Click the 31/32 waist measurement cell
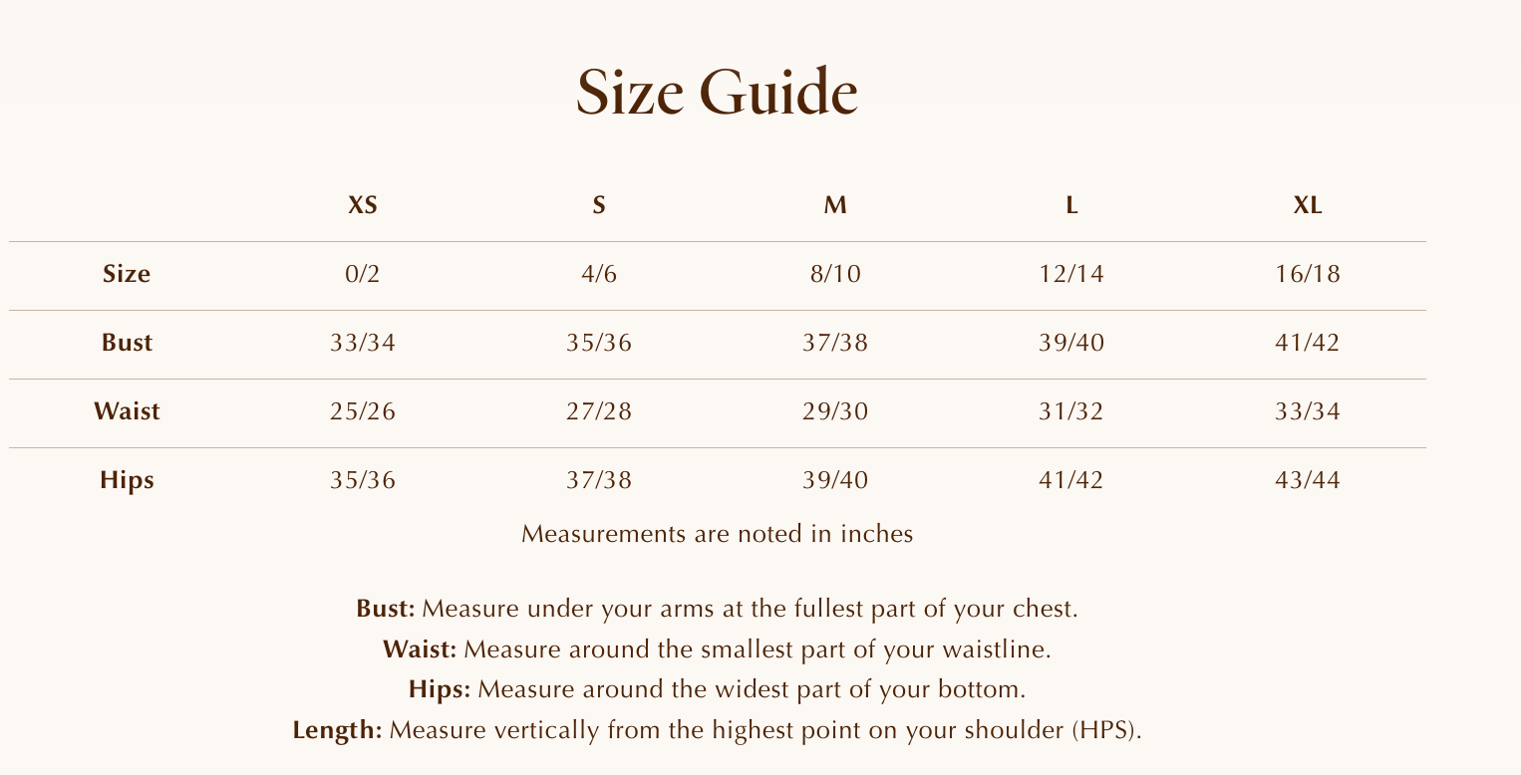1521x775 pixels. (1071, 411)
